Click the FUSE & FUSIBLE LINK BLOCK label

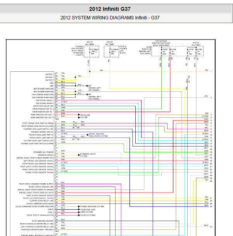pyautogui.click(x=123, y=50)
